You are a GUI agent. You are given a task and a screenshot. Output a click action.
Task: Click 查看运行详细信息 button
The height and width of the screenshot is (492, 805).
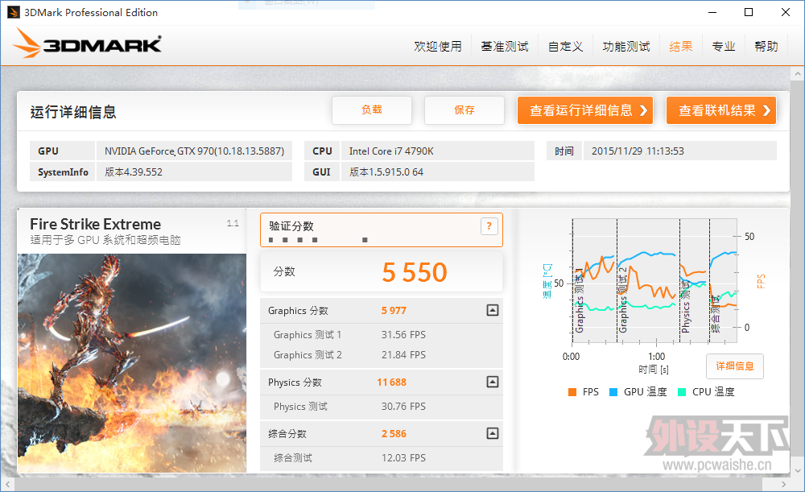[x=585, y=110]
